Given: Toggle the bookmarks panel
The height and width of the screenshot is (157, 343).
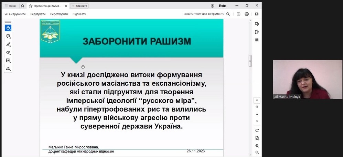Looking at the screenshot, I should 257,32.
